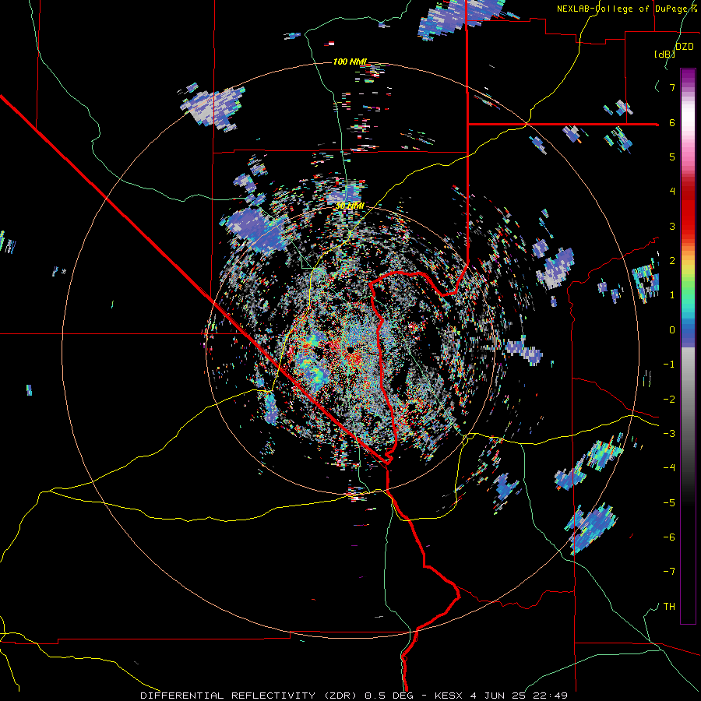Click the DZD product label above the scale

[685, 47]
